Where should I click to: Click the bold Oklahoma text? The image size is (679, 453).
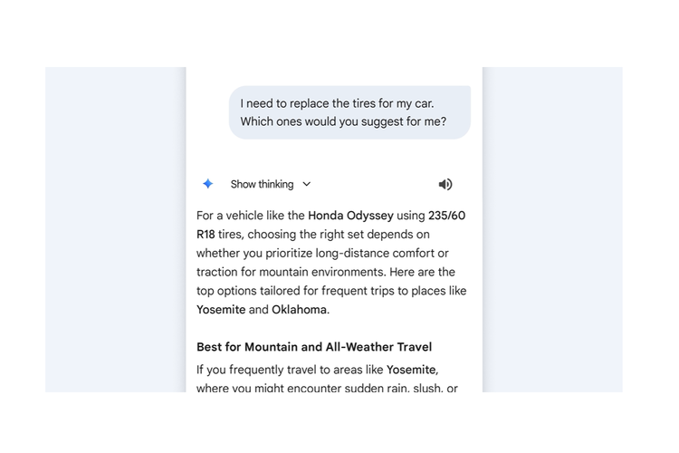point(300,309)
